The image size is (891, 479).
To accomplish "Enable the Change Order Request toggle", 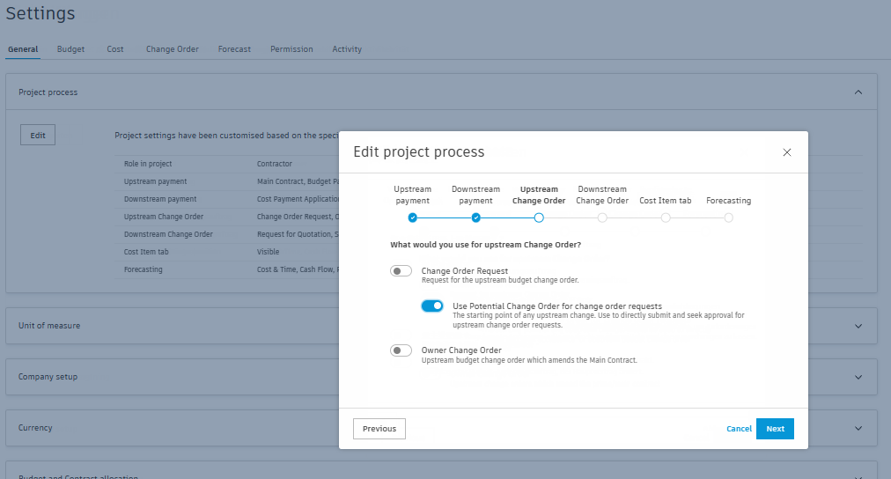I will (x=401, y=271).
